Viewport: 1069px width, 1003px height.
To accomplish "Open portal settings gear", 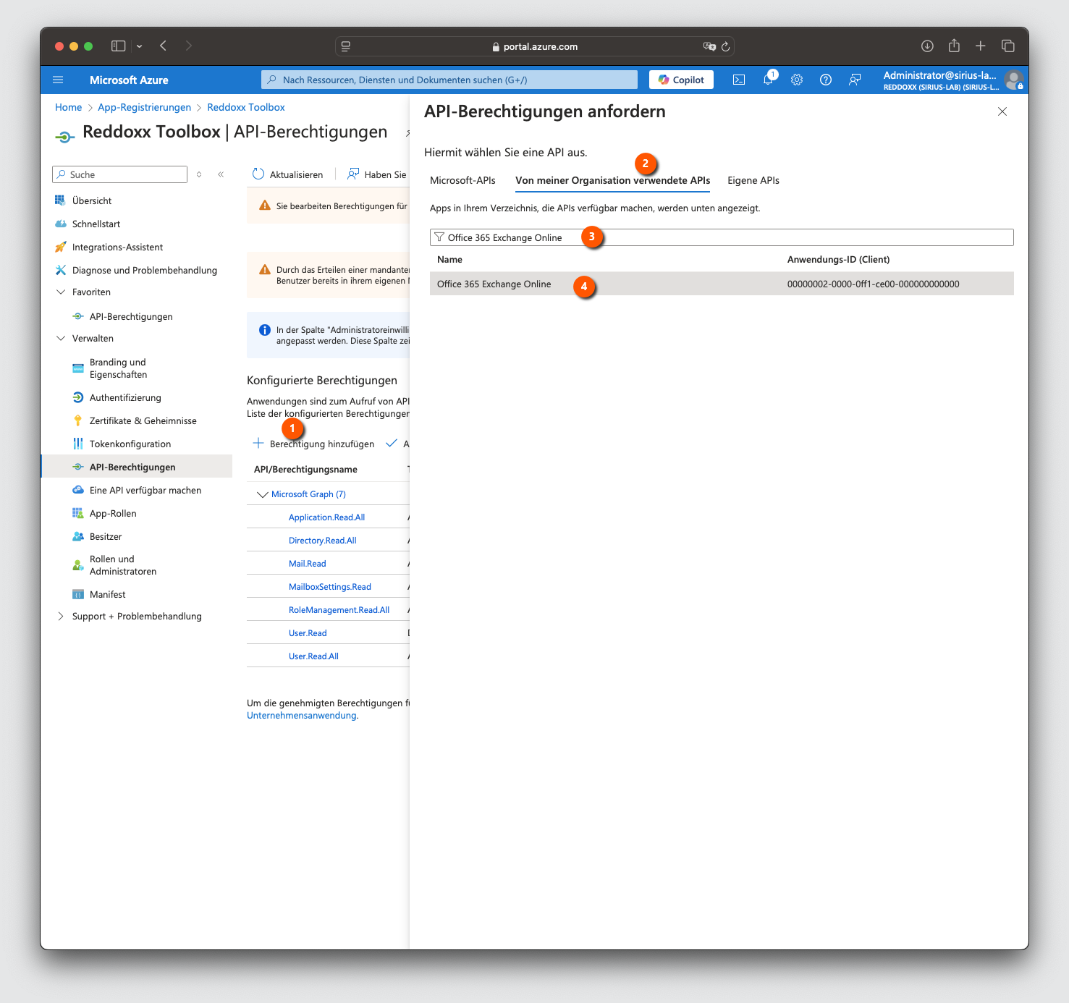I will pos(797,80).
